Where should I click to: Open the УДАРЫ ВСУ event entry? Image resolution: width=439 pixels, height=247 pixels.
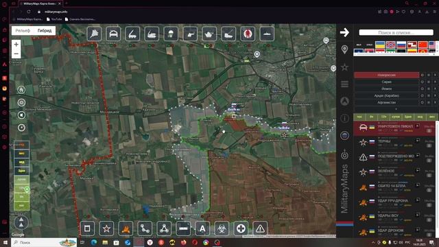click(395, 217)
